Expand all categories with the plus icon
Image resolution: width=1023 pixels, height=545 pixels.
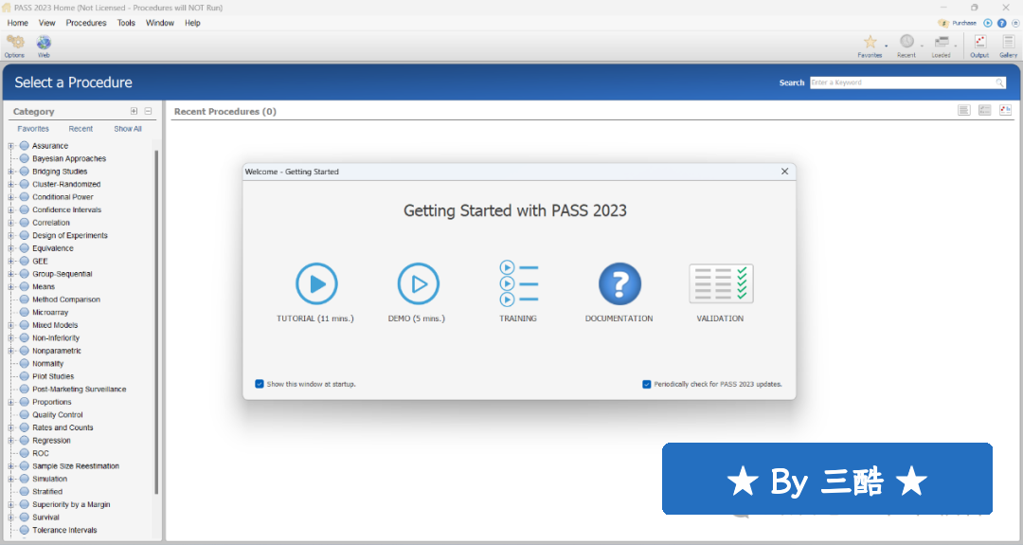[x=134, y=111]
